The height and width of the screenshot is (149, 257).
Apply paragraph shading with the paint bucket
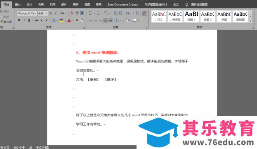pos(127,20)
